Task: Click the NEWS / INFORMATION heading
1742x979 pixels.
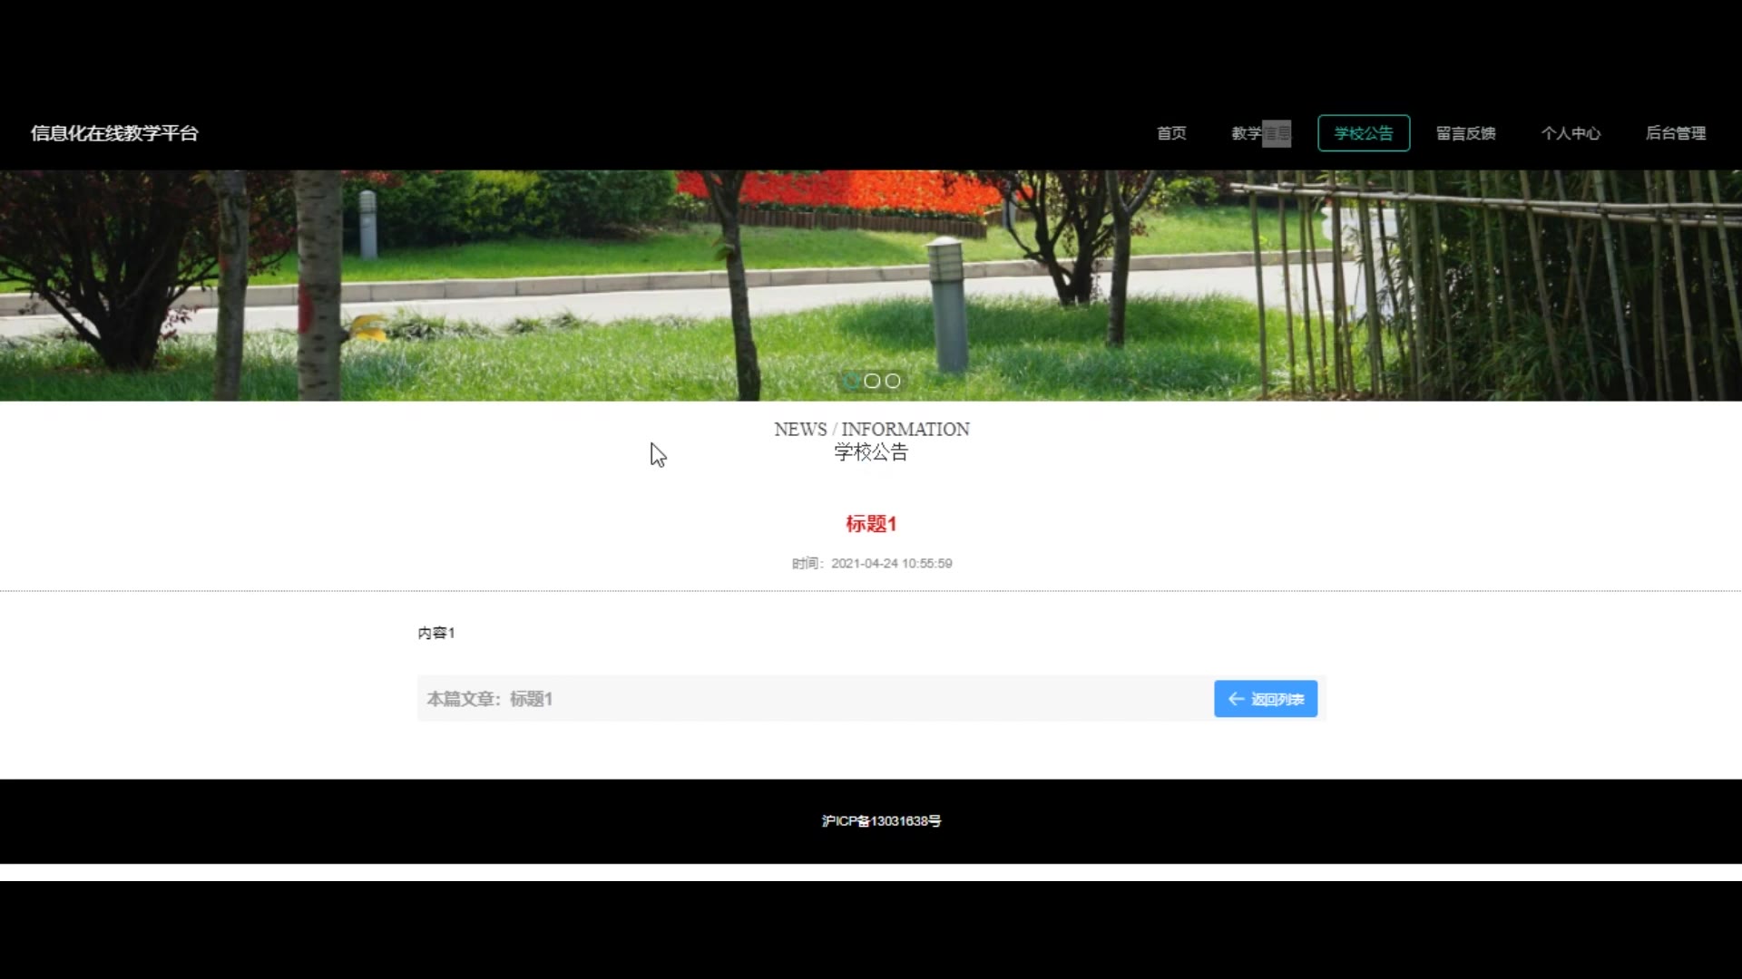Action: pos(871,429)
